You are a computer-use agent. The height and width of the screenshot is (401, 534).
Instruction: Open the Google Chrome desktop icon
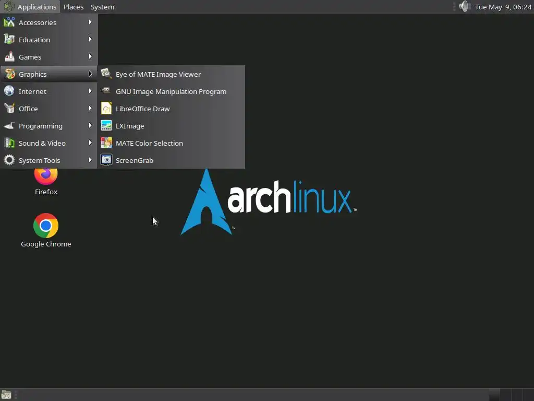point(46,226)
